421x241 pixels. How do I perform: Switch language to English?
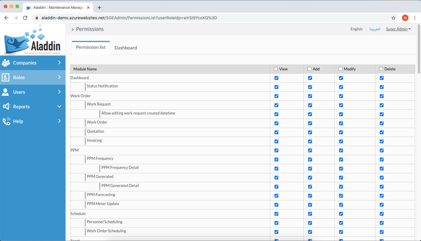tap(356, 29)
